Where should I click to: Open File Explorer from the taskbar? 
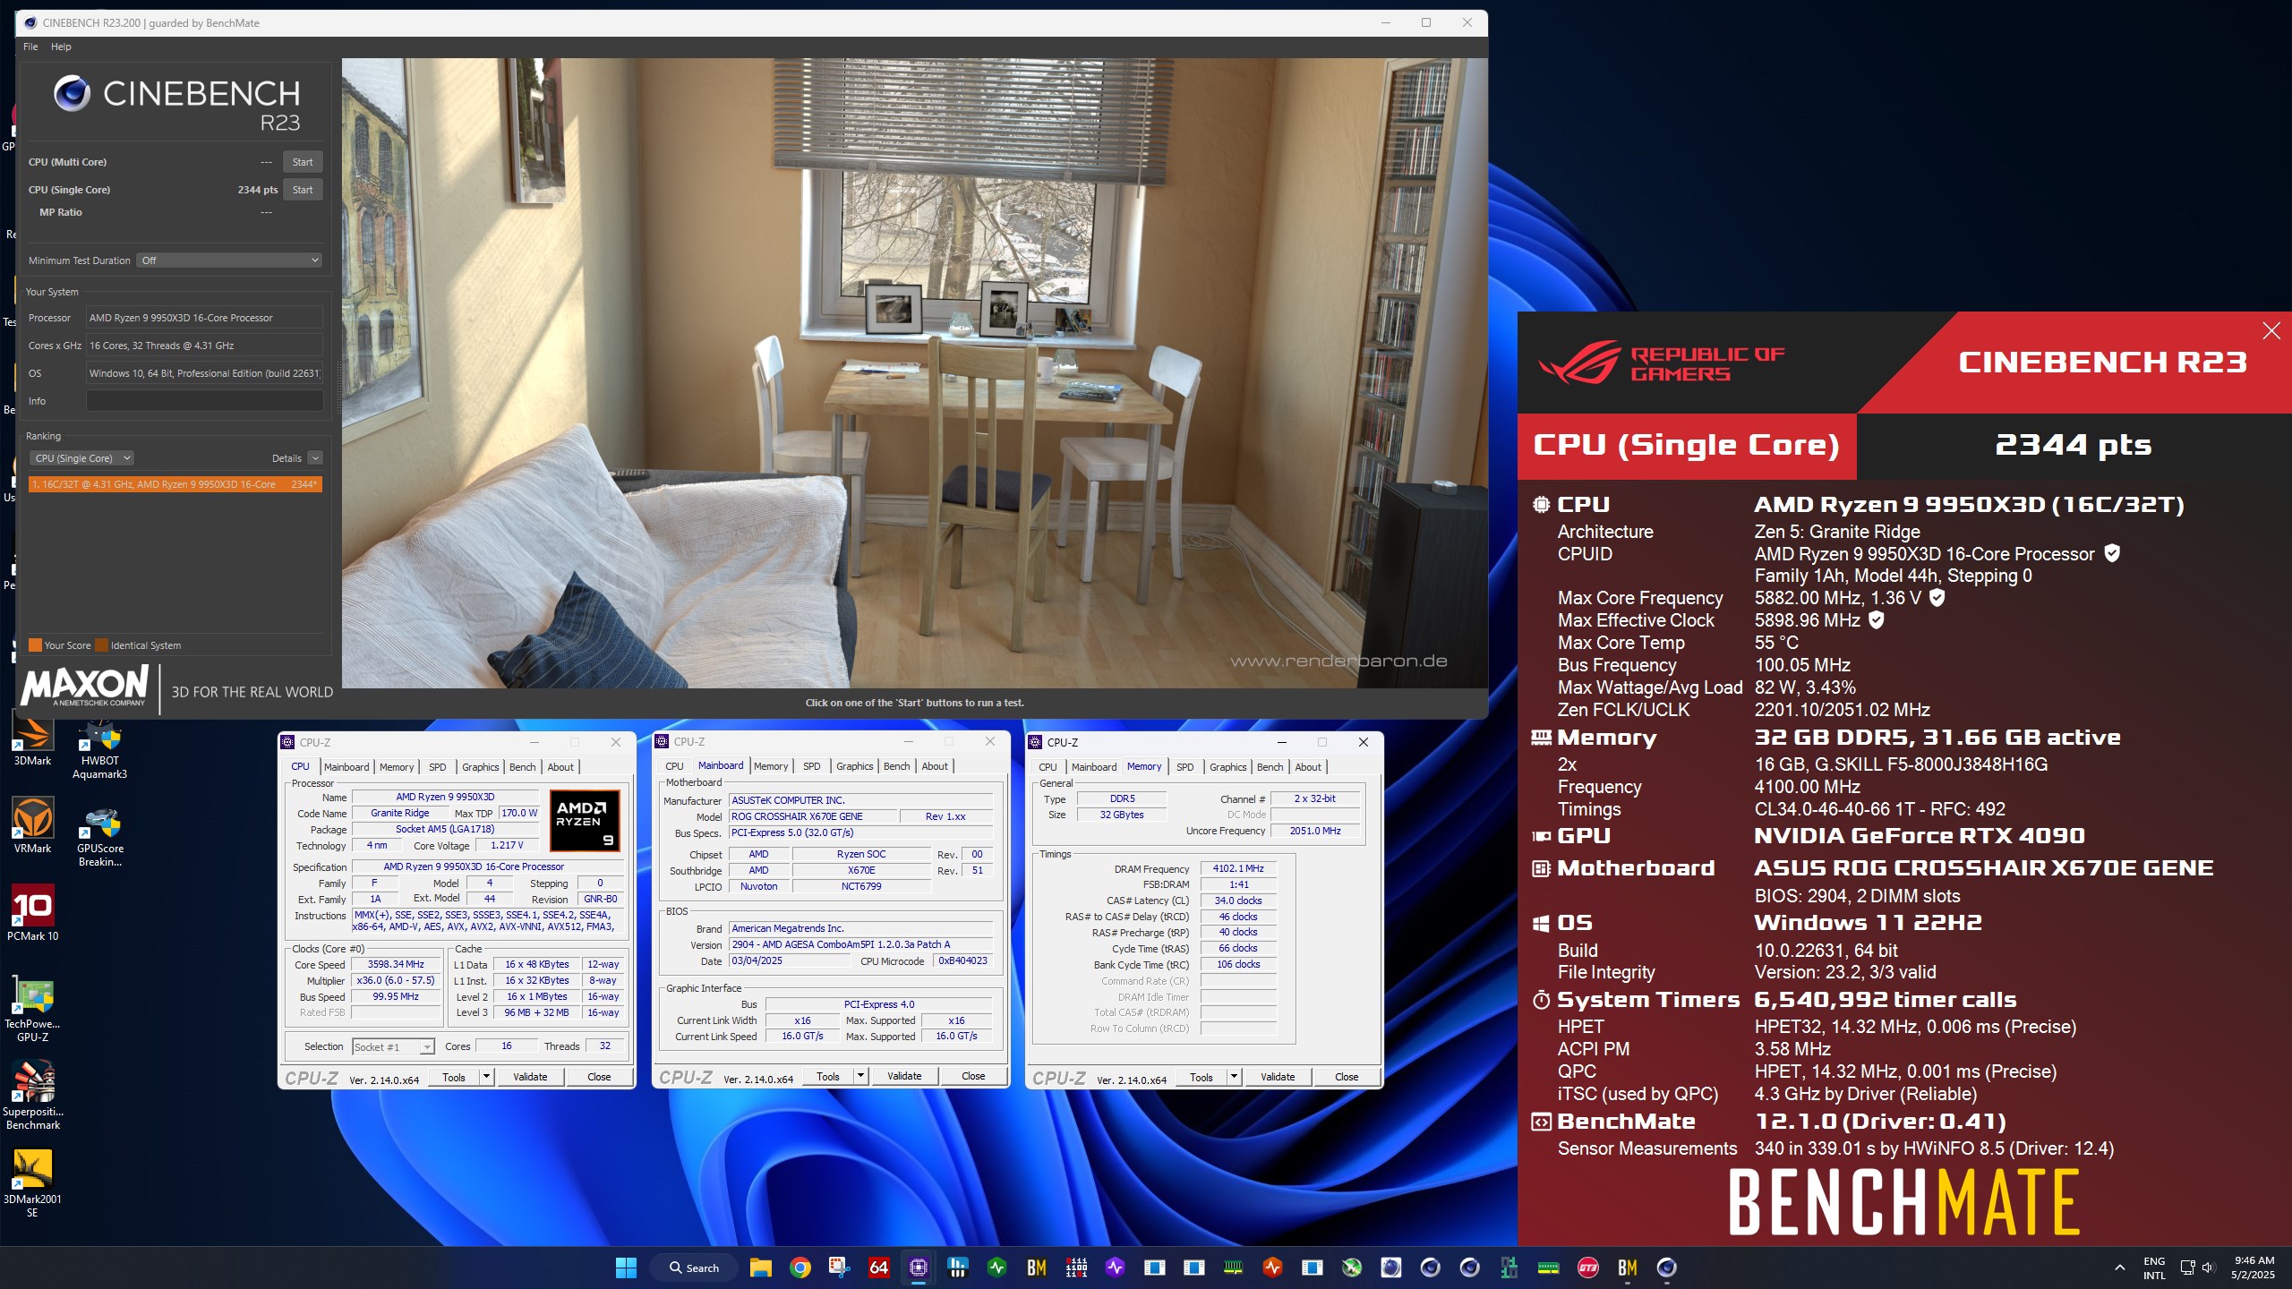click(x=761, y=1268)
